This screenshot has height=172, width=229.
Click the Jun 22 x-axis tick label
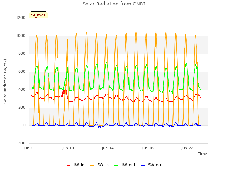point(187,148)
